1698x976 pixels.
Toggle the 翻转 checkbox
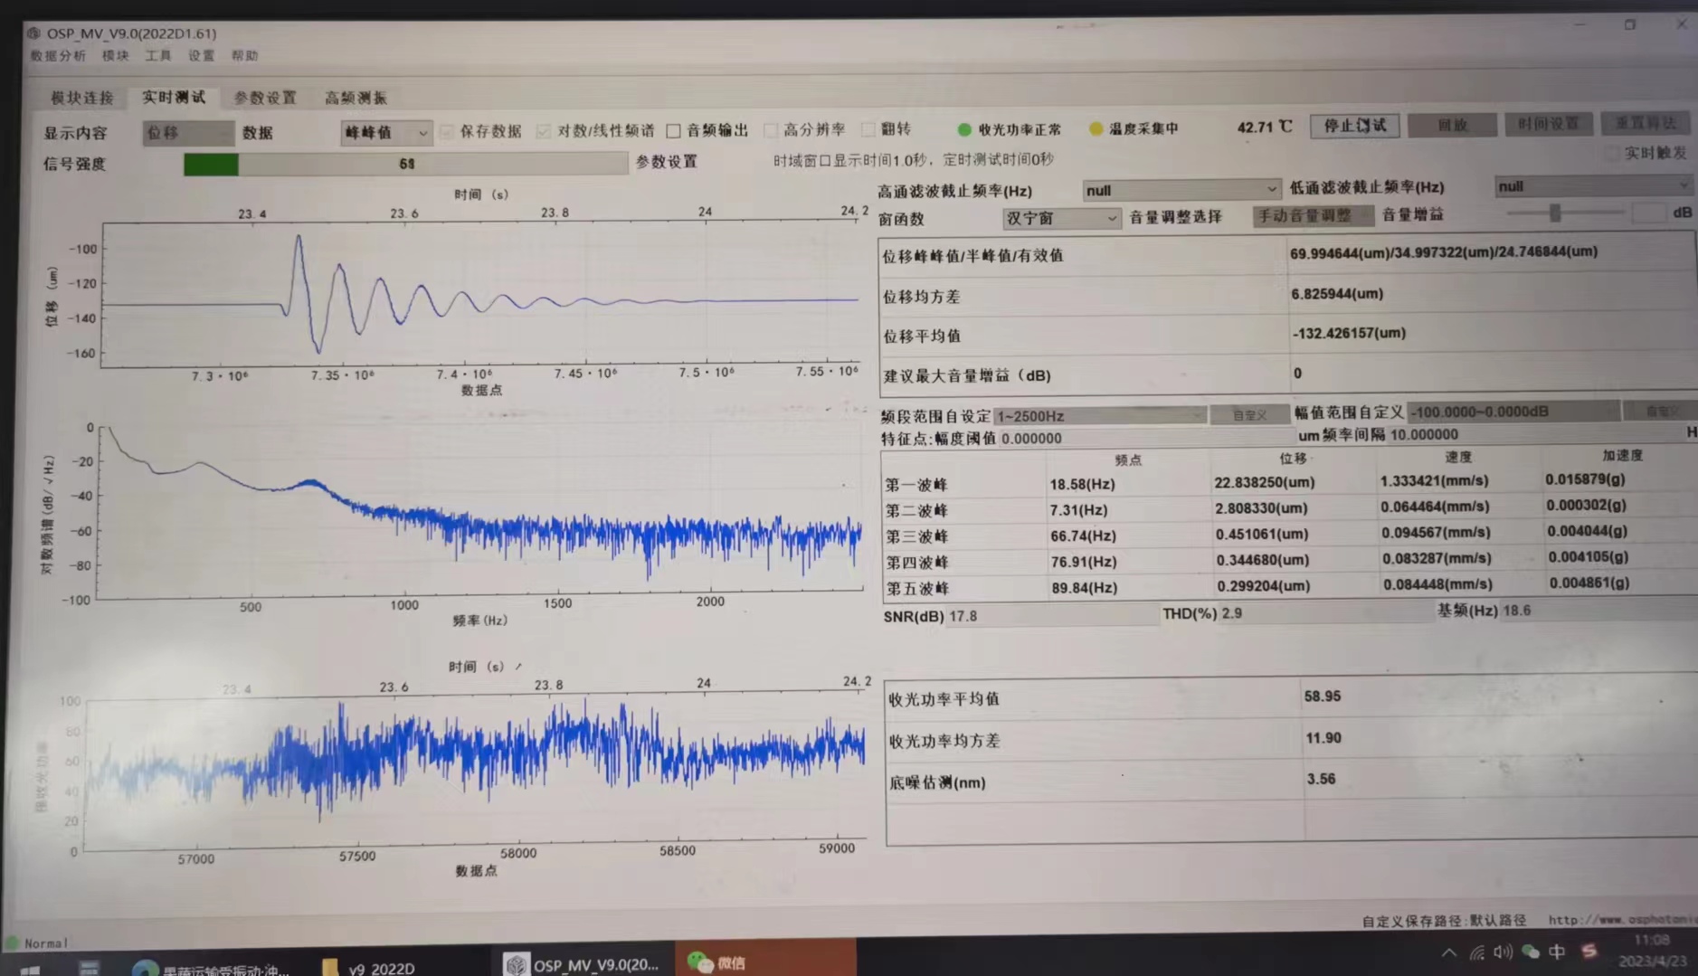(x=868, y=129)
